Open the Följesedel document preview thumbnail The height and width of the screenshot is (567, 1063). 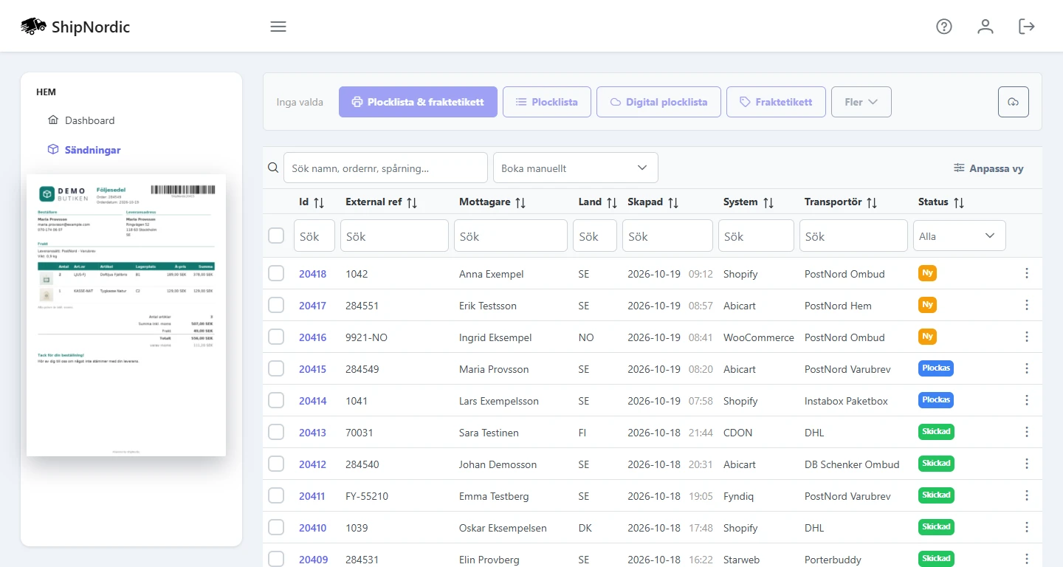click(x=126, y=315)
